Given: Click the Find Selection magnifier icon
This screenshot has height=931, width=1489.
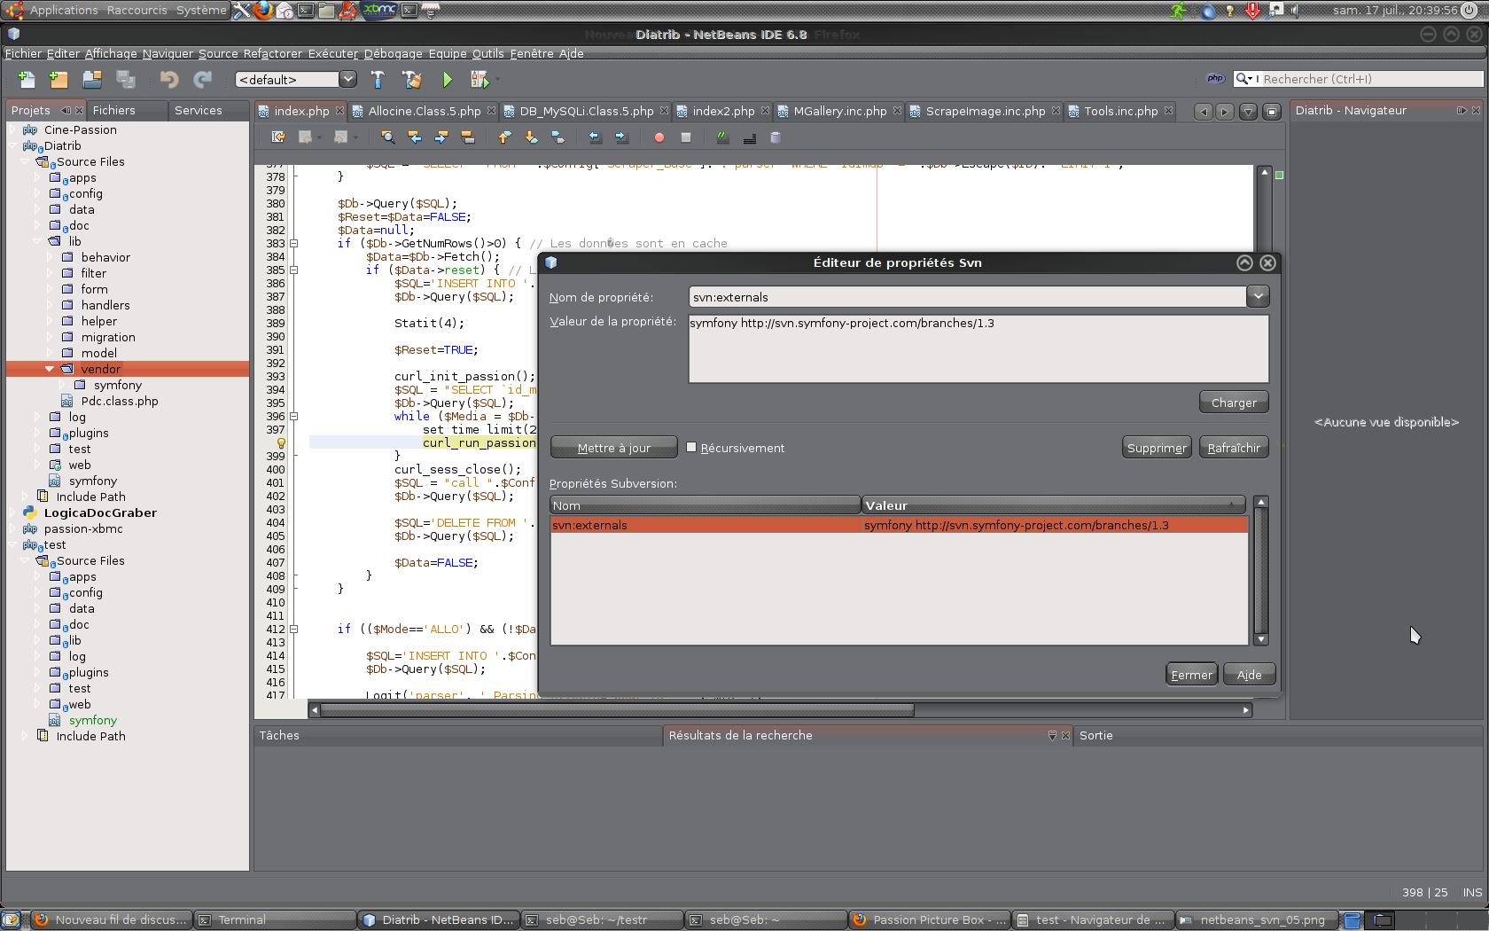Looking at the screenshot, I should tap(387, 137).
